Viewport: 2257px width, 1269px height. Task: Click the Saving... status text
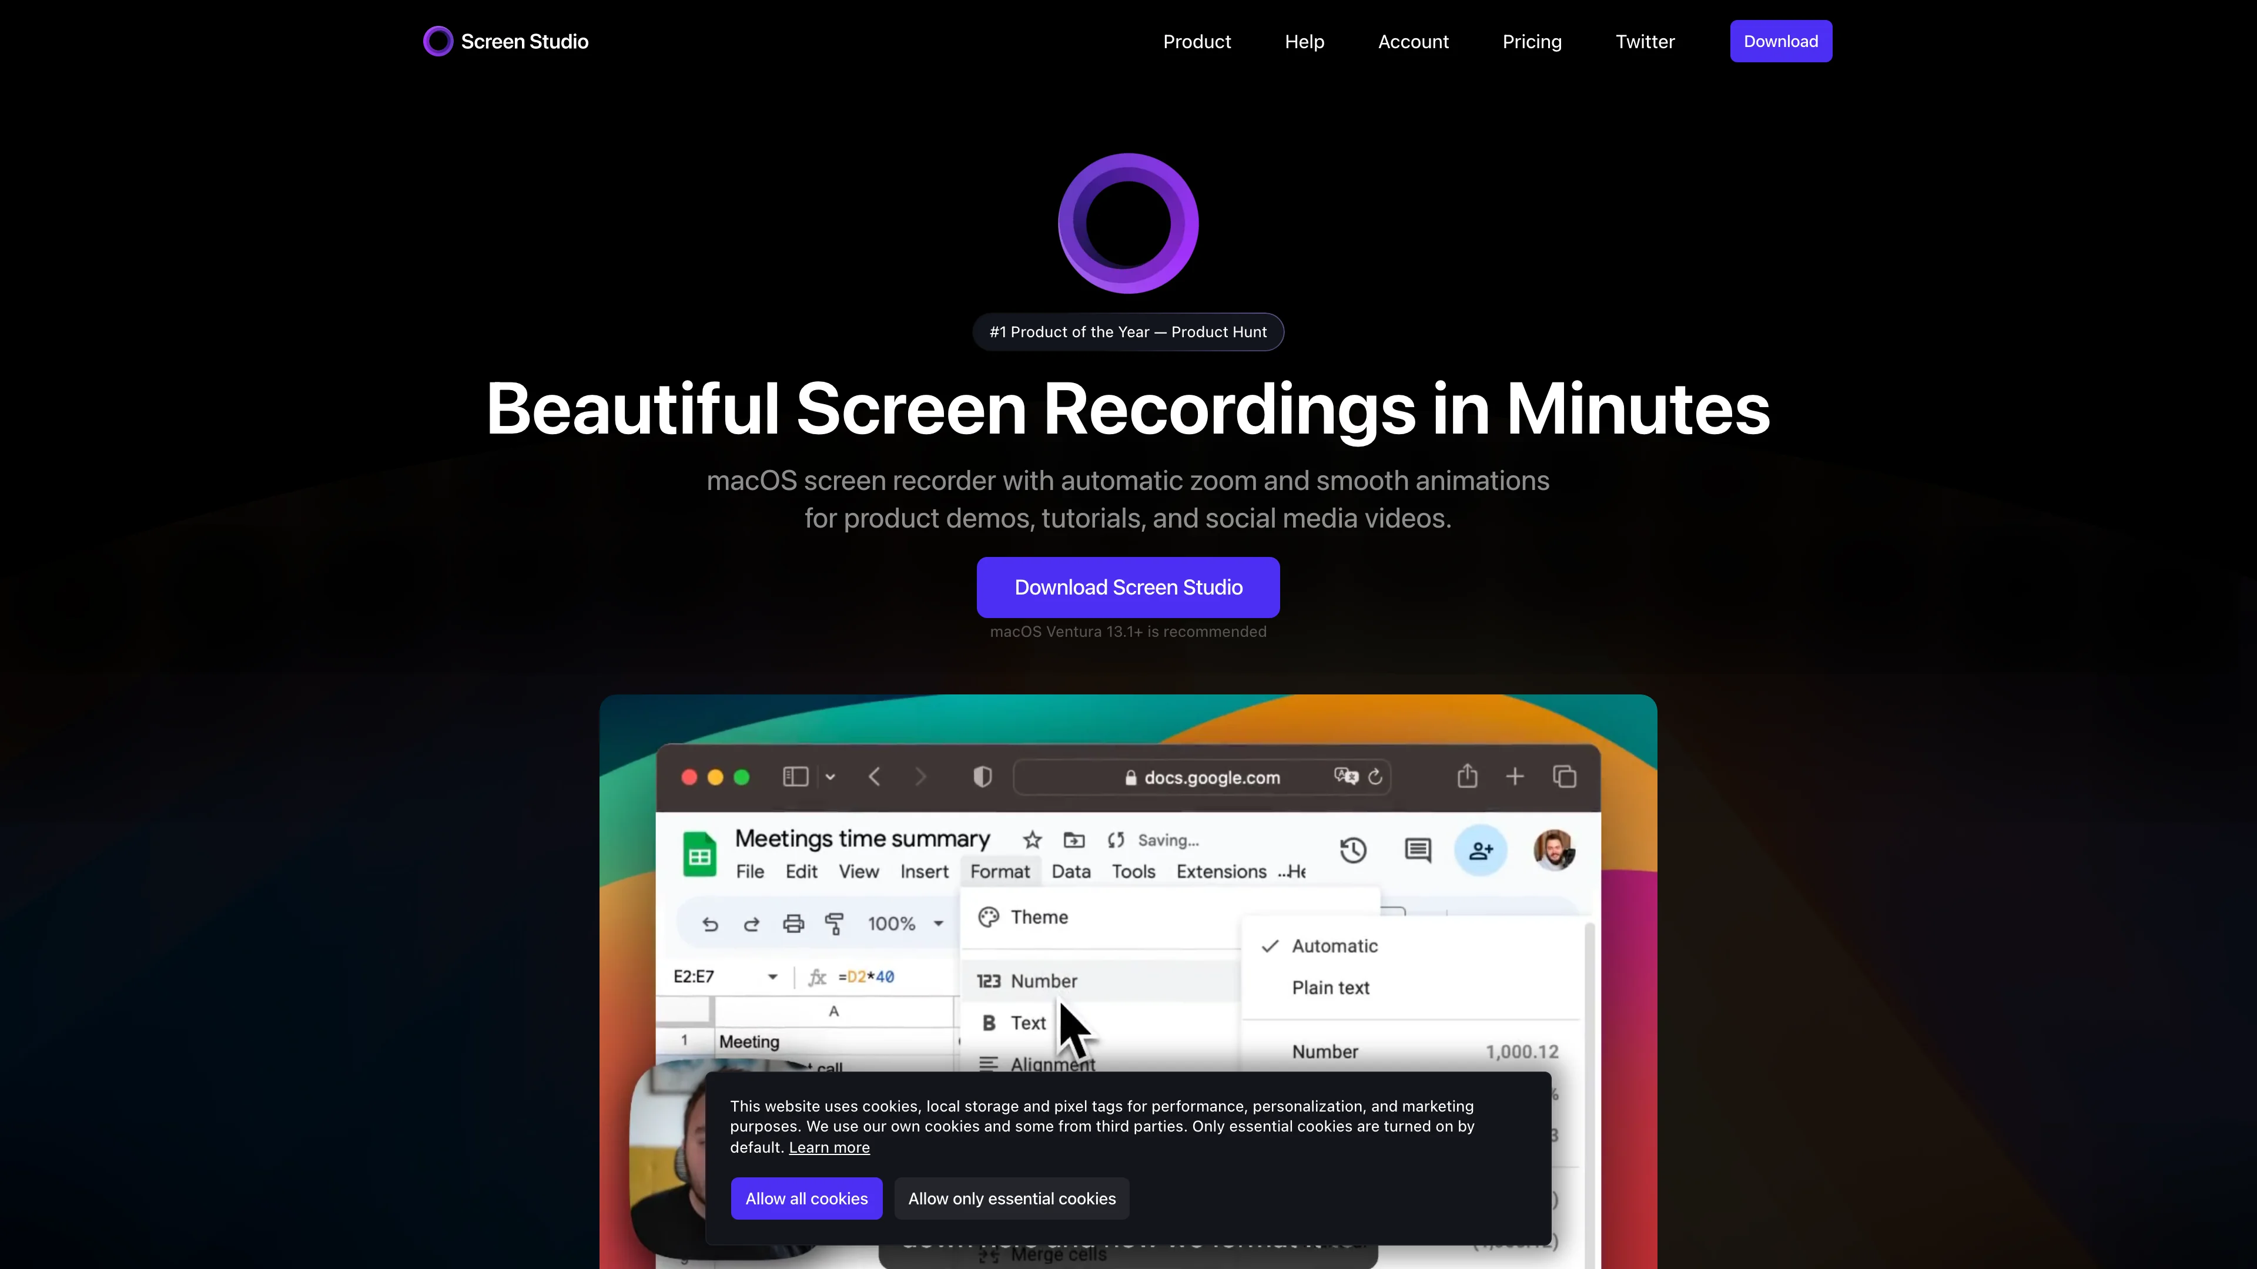point(1168,840)
